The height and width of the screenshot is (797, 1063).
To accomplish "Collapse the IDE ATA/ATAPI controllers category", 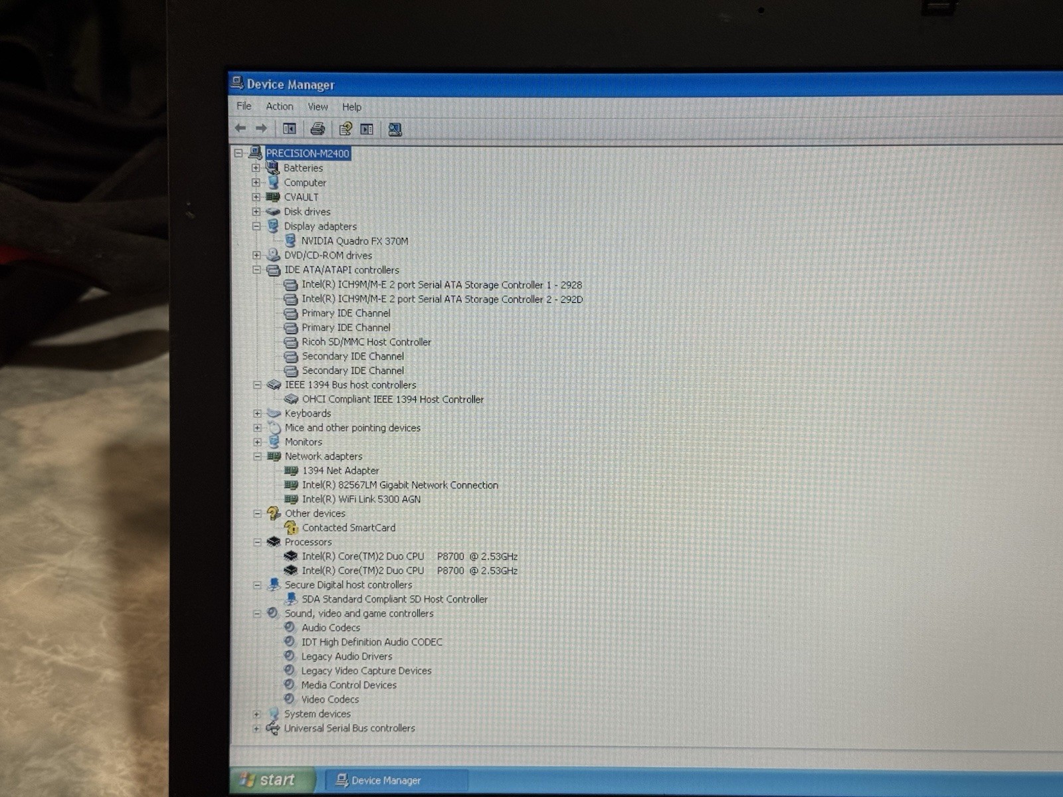I will (x=256, y=270).
